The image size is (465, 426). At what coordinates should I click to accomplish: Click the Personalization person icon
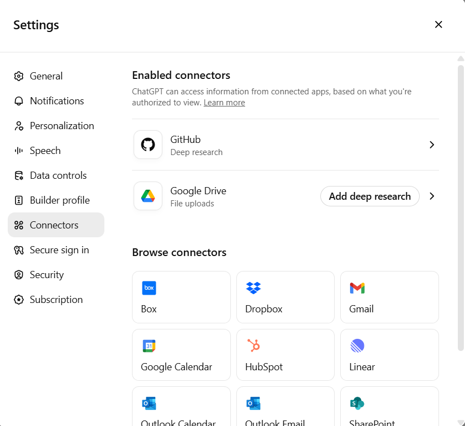[x=19, y=126]
